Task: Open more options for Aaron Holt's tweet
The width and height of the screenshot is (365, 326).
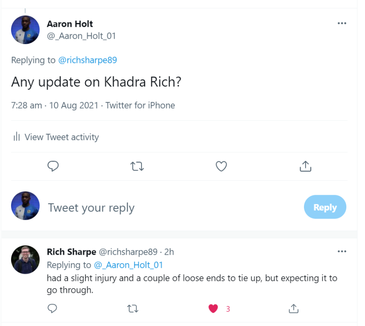Action: pos(342,23)
